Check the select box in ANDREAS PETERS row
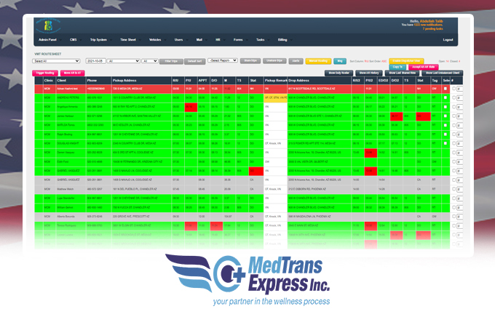Image resolution: width=495 pixels, height=325 pixels. (445, 97)
